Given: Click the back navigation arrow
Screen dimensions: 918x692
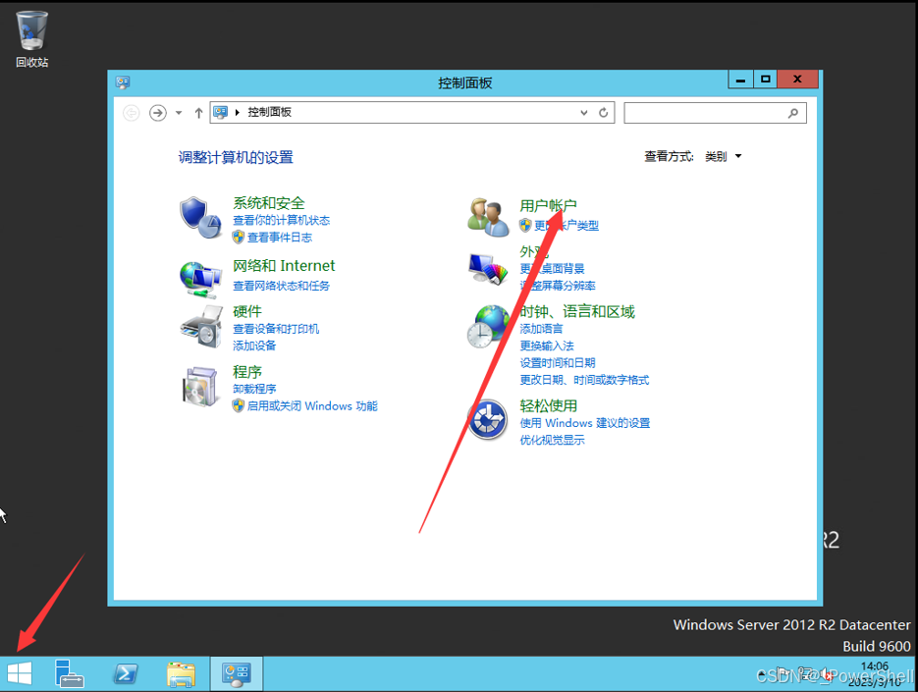Looking at the screenshot, I should coord(132,113).
